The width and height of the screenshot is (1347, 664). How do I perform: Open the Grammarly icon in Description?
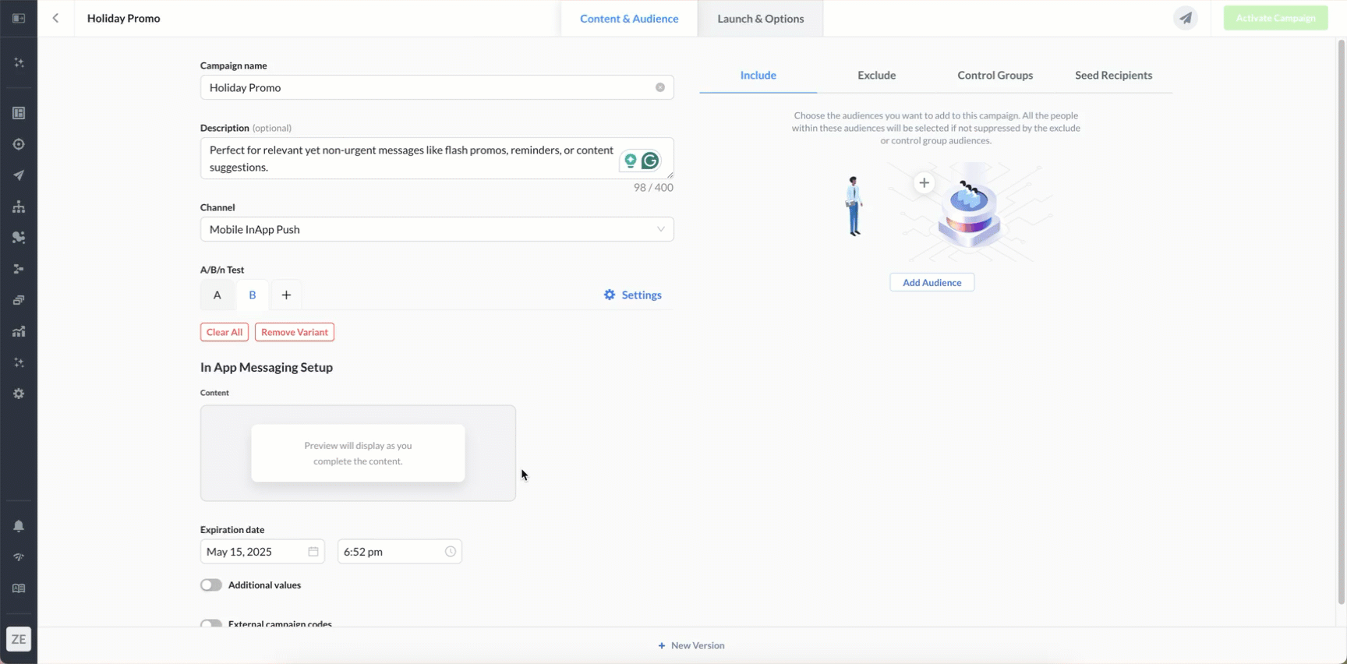tap(650, 161)
